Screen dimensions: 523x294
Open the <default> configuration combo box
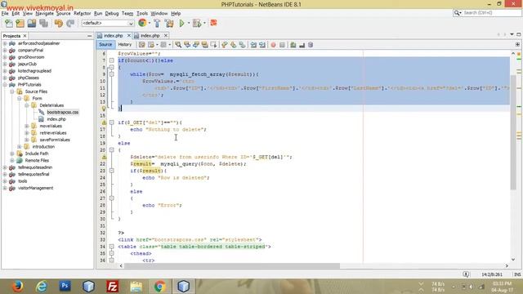[108, 23]
